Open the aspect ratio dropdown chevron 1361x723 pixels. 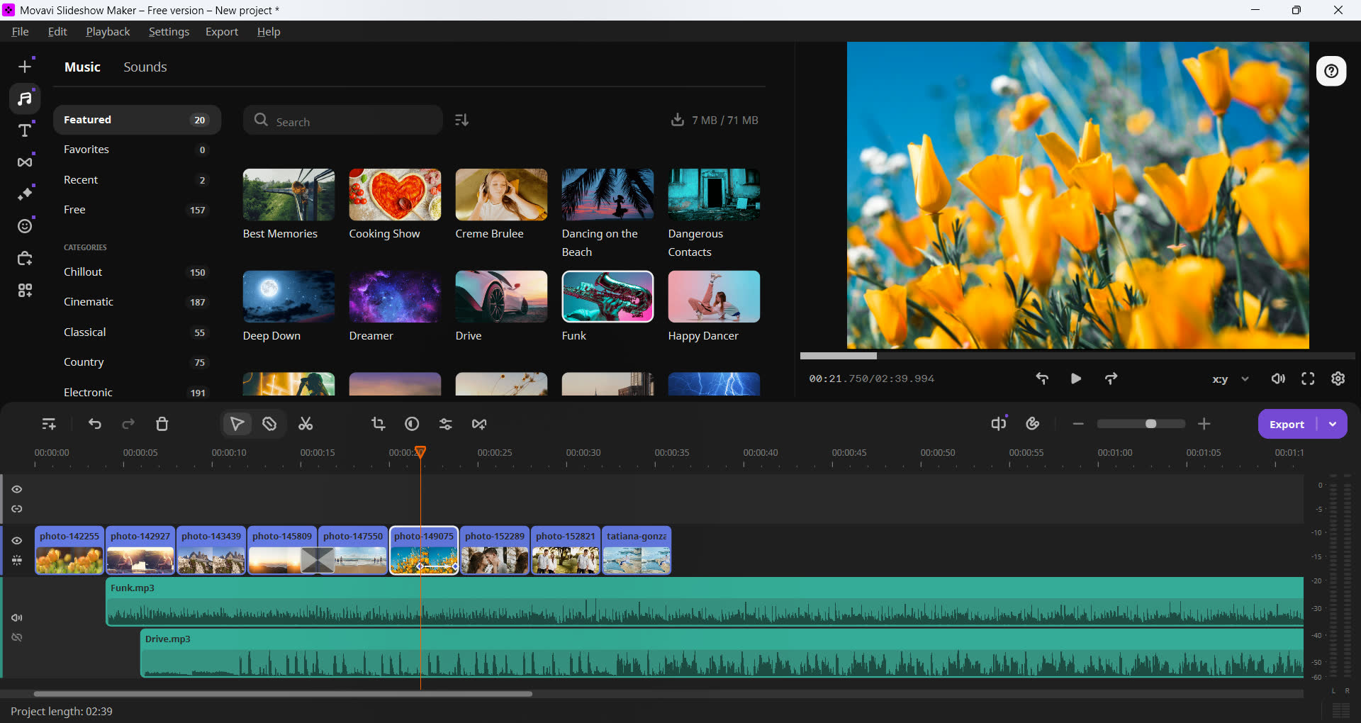tap(1245, 379)
